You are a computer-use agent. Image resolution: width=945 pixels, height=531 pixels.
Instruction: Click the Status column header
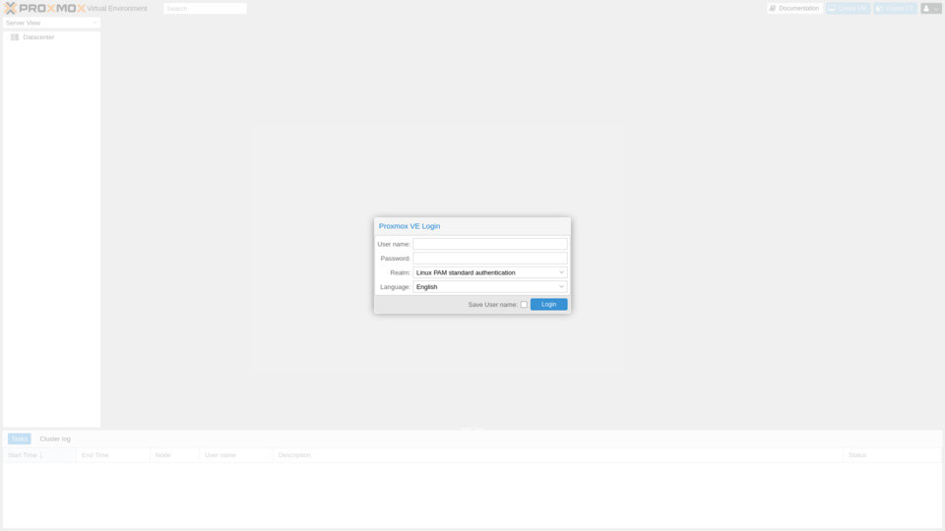coord(892,455)
